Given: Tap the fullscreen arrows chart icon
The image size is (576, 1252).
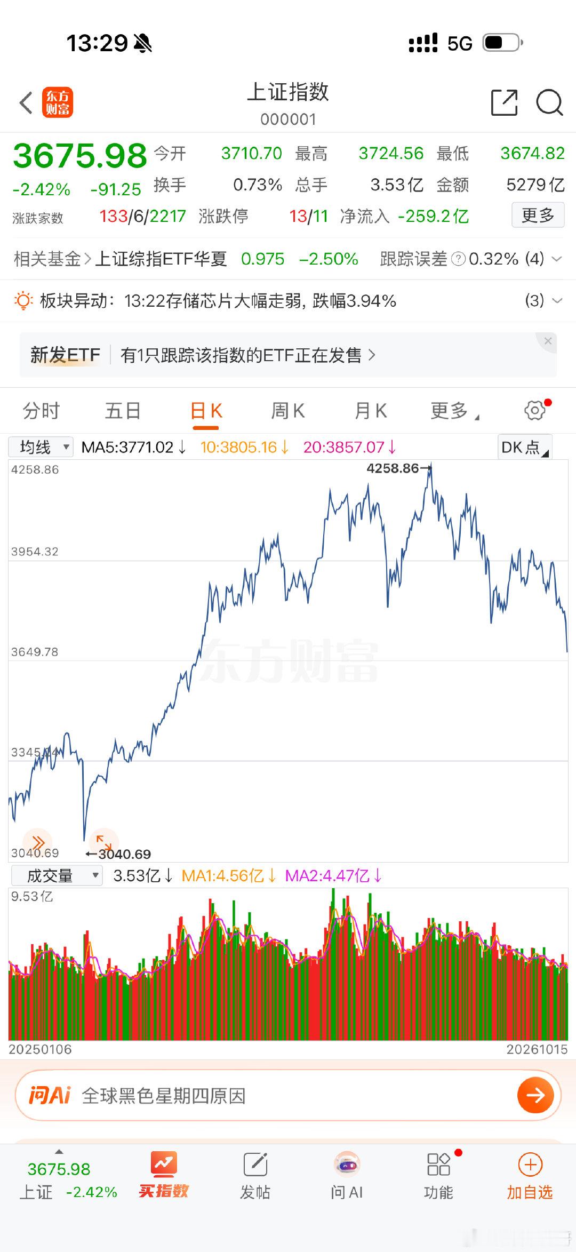Looking at the screenshot, I should [x=104, y=842].
